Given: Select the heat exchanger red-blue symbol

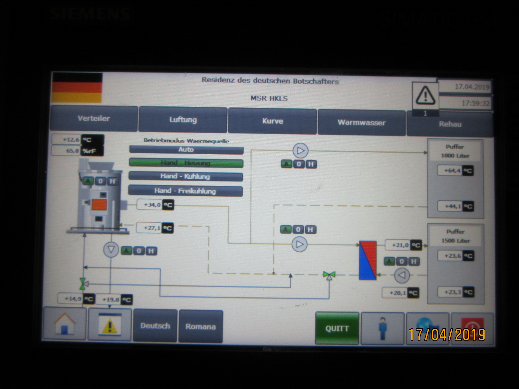Looking at the screenshot, I should tap(368, 260).
